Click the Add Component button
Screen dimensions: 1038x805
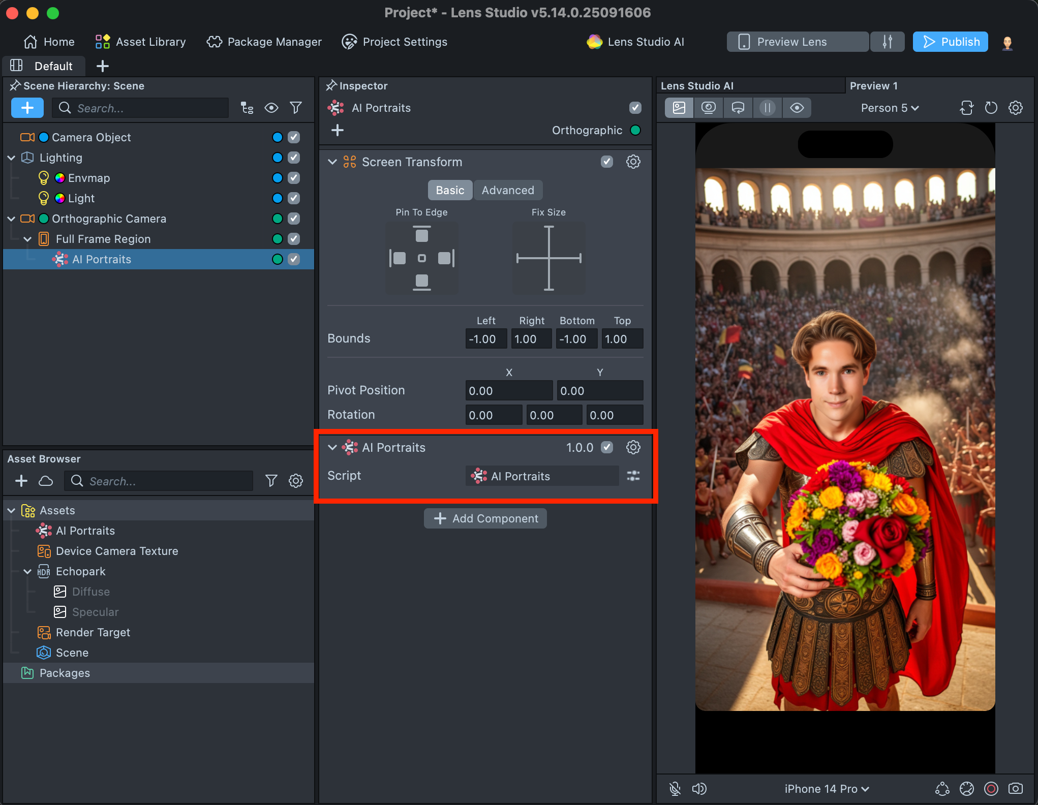(x=485, y=518)
